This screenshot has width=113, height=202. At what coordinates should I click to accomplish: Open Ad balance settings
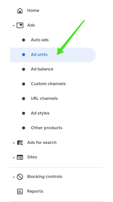(x=42, y=69)
